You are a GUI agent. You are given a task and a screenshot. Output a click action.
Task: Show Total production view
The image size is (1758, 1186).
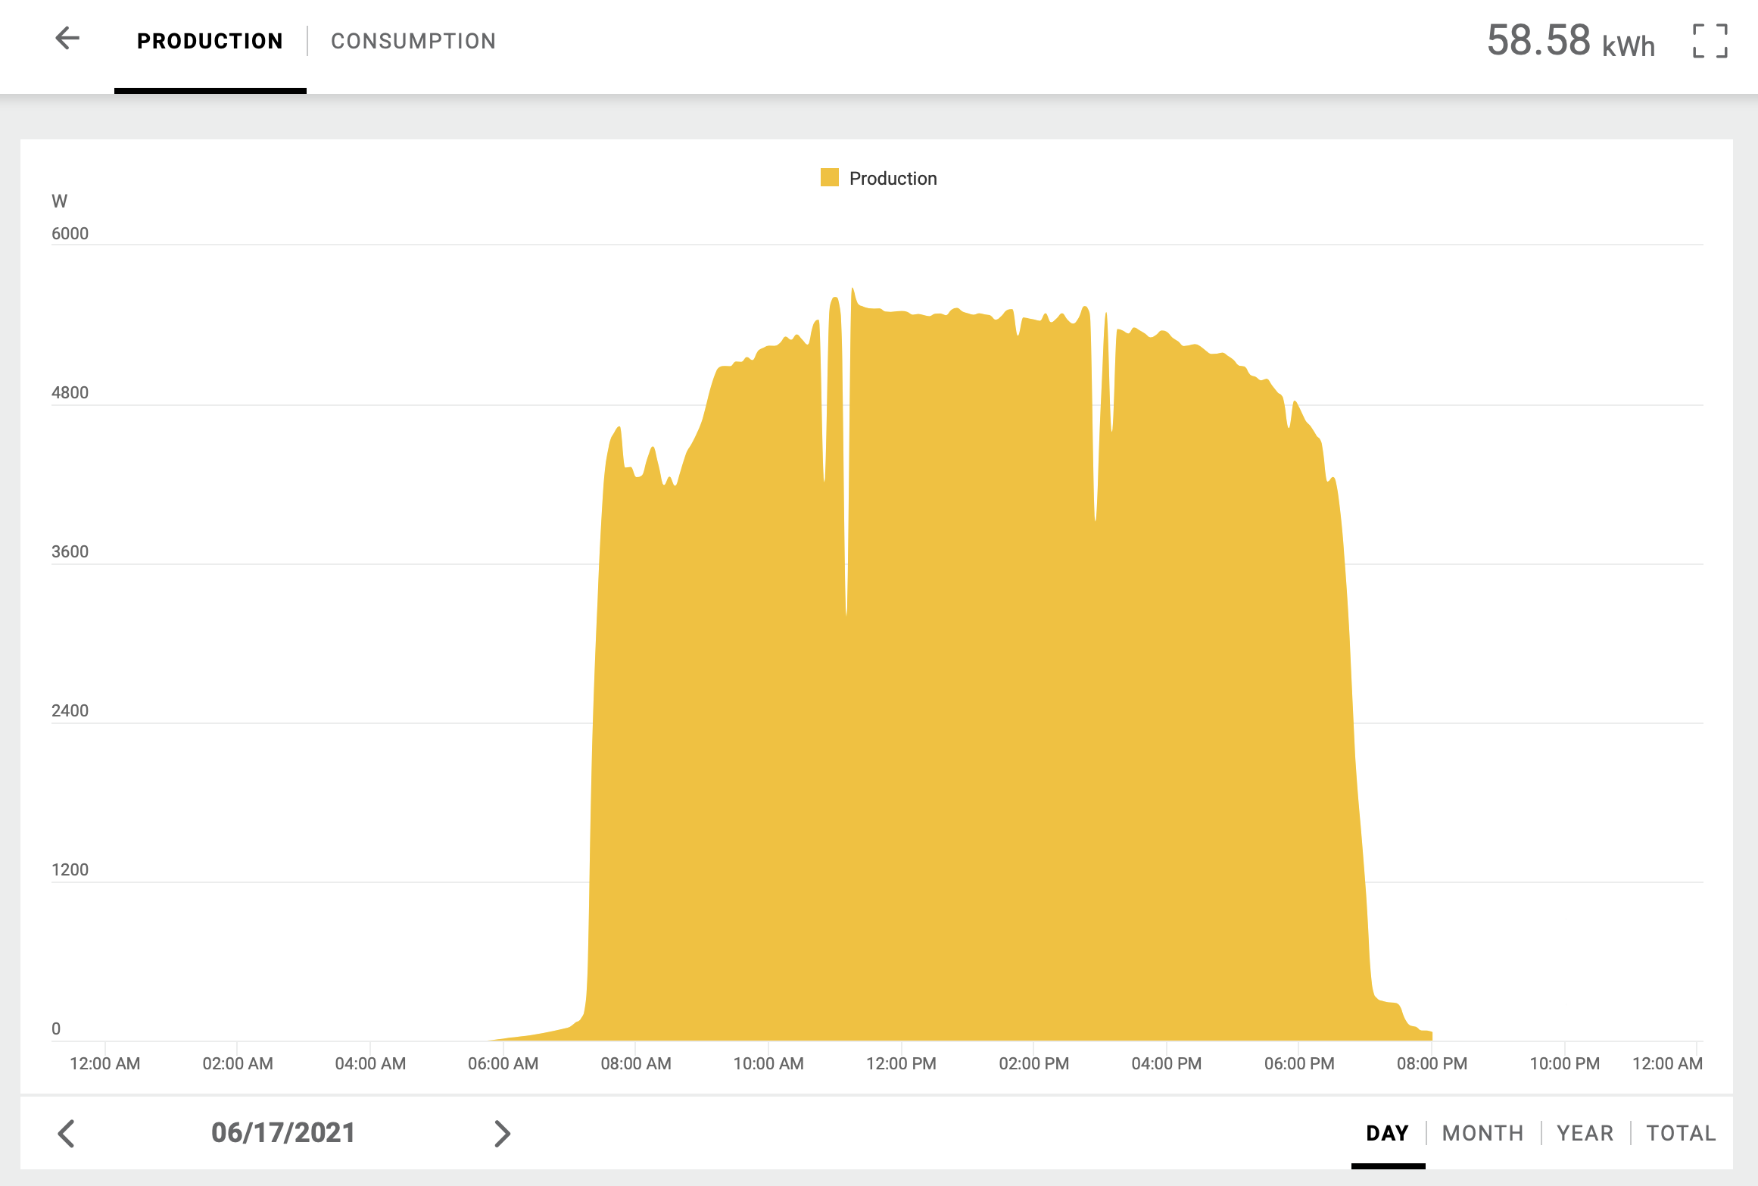click(1681, 1133)
